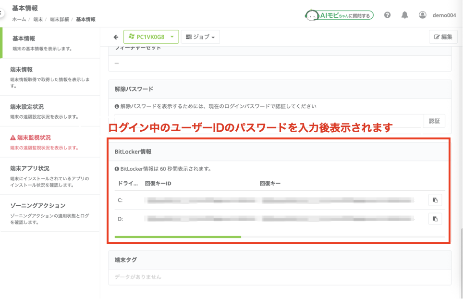Click the C: drive label

coord(120,200)
